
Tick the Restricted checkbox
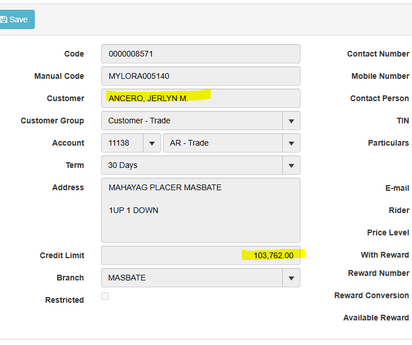point(105,296)
